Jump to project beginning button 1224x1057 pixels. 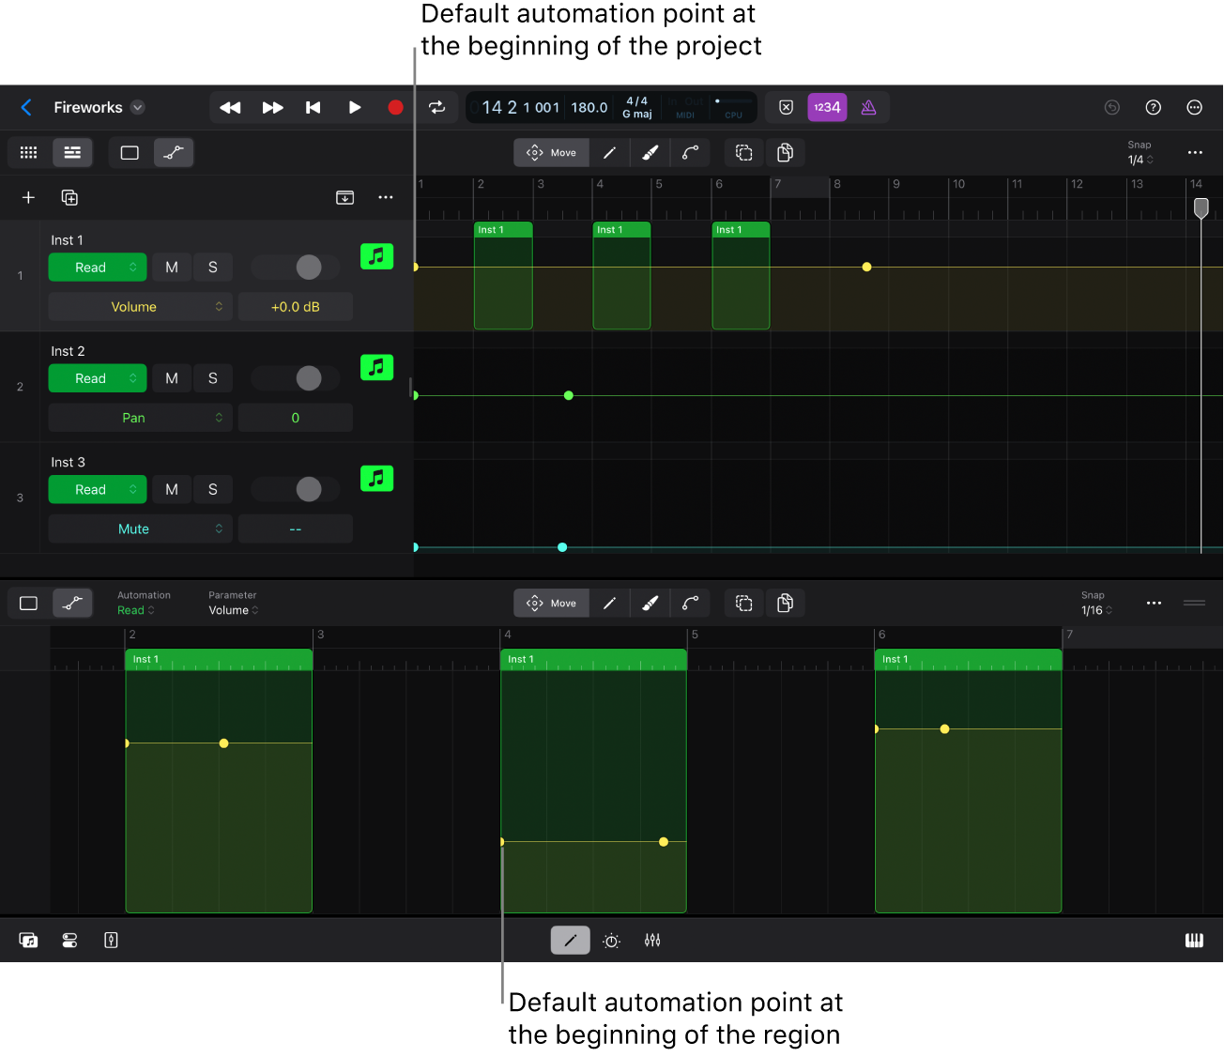314,107
